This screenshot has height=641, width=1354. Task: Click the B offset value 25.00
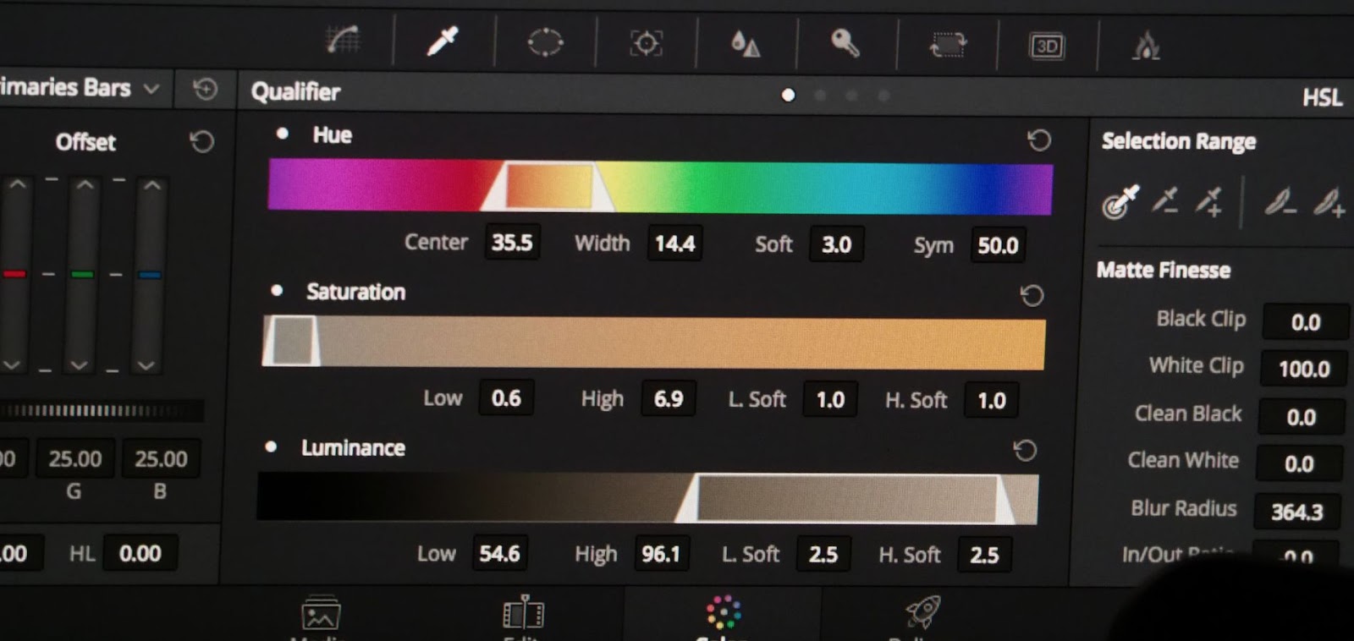pos(161,458)
